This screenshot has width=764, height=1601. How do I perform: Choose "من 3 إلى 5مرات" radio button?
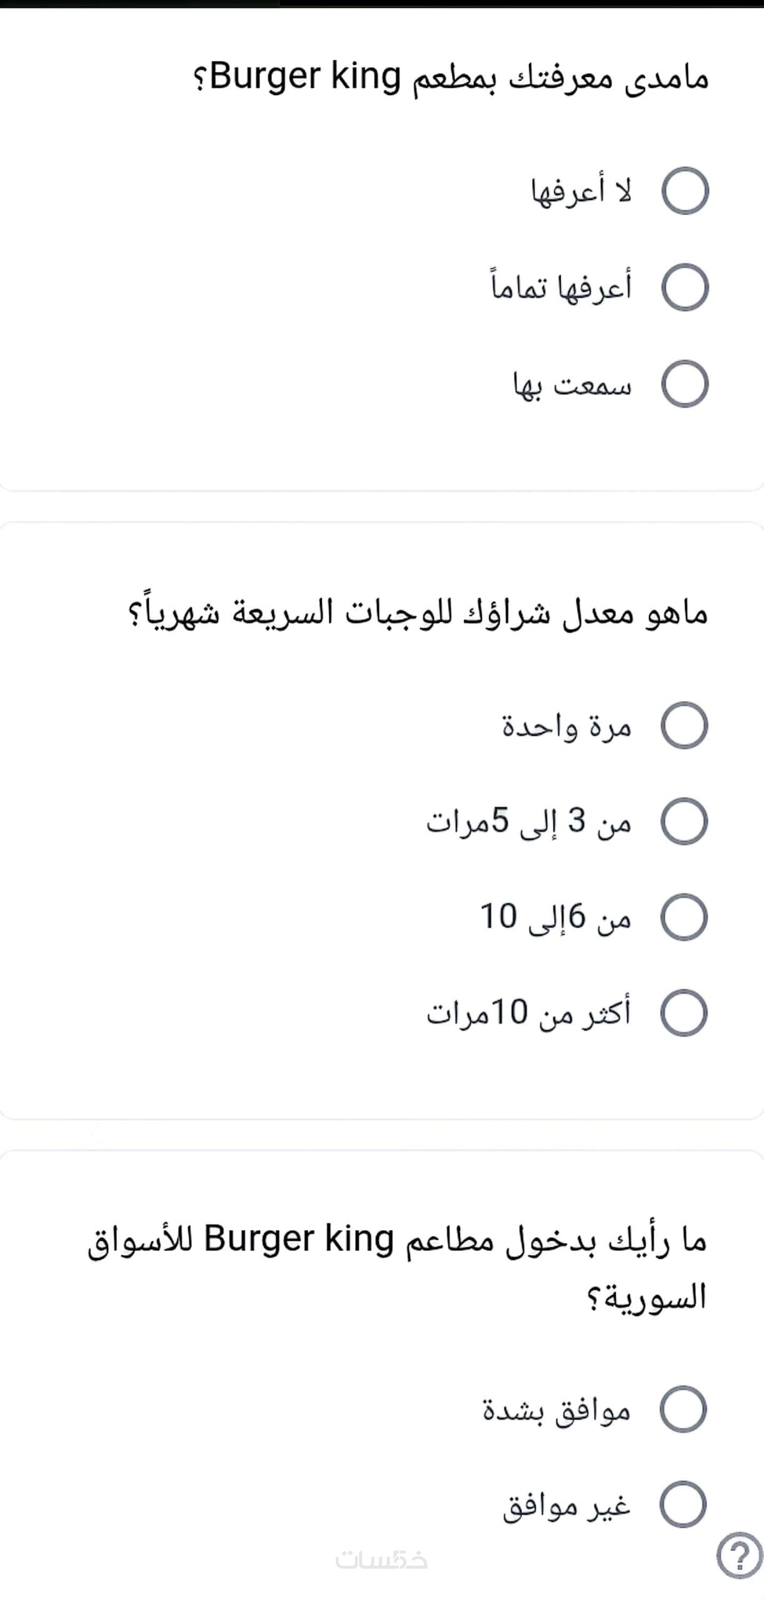pyautogui.click(x=684, y=821)
